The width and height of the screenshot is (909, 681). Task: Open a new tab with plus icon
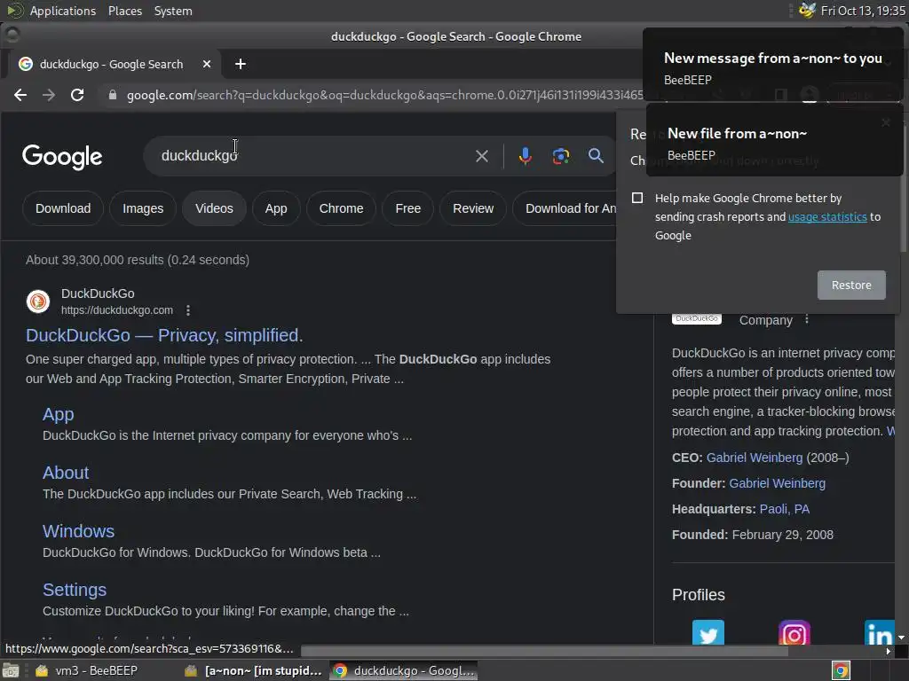(241, 64)
